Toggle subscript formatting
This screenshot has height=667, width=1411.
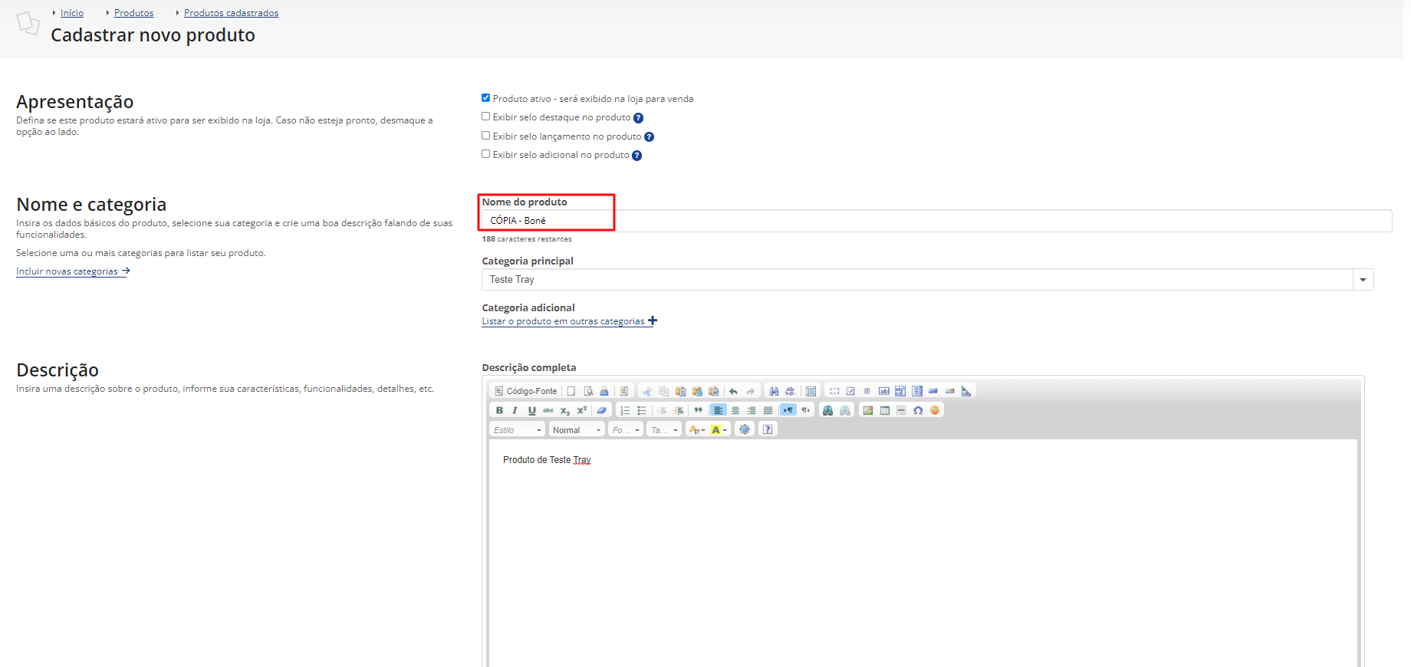click(565, 410)
